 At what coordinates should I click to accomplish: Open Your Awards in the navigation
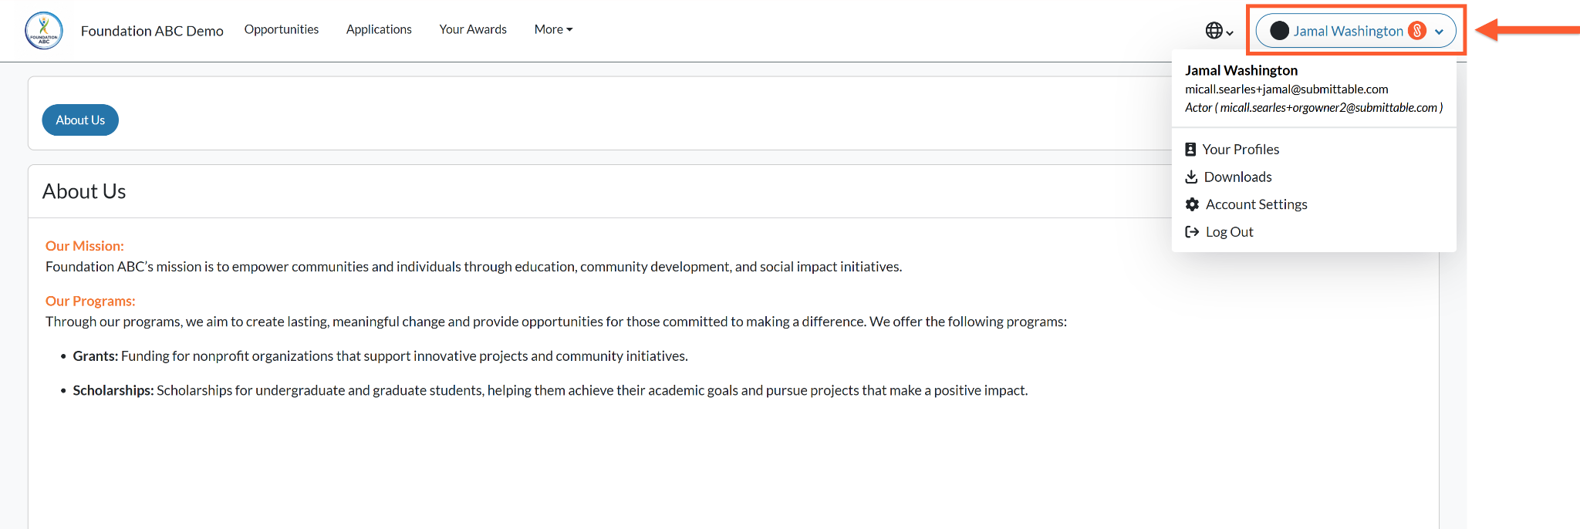point(473,29)
